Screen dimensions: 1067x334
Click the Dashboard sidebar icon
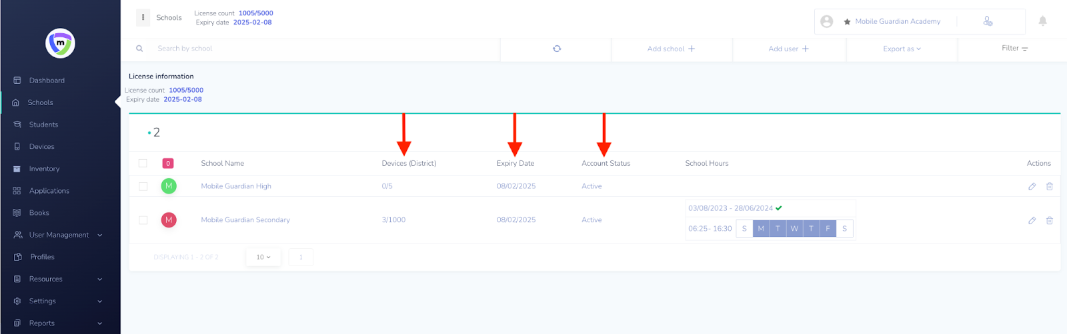17,81
